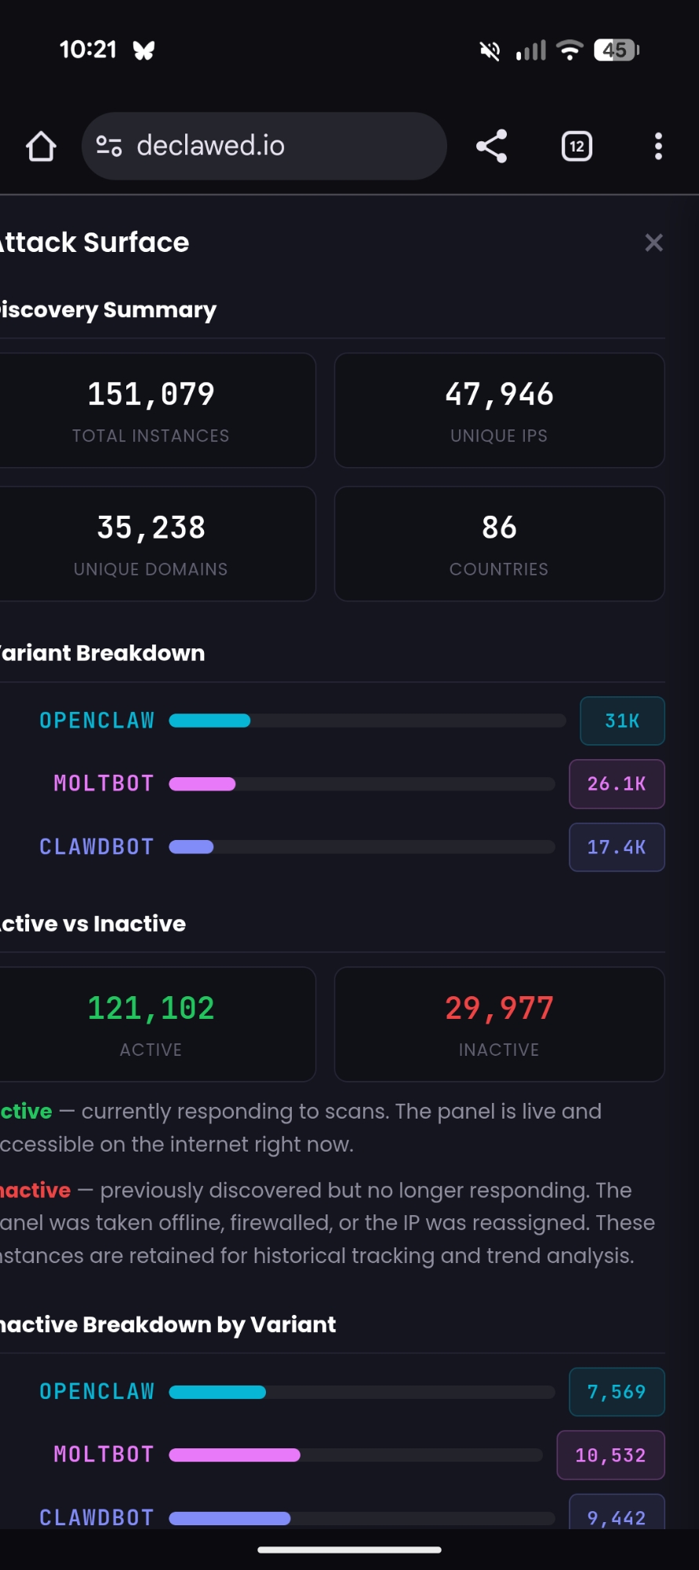This screenshot has height=1570, width=699.
Task: Click the OpenClaw variant progress bar
Action: point(367,721)
